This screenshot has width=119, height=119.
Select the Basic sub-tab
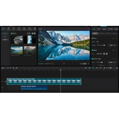[x=95, y=33]
